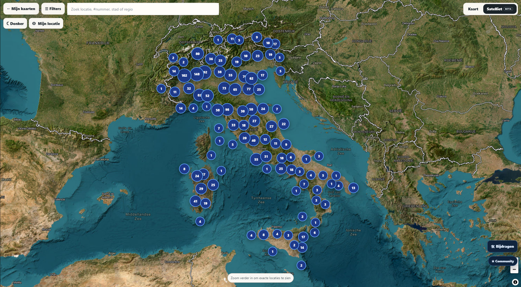The height and width of the screenshot is (287, 521).
Task: Click cluster marker 52
Action: click(x=207, y=96)
